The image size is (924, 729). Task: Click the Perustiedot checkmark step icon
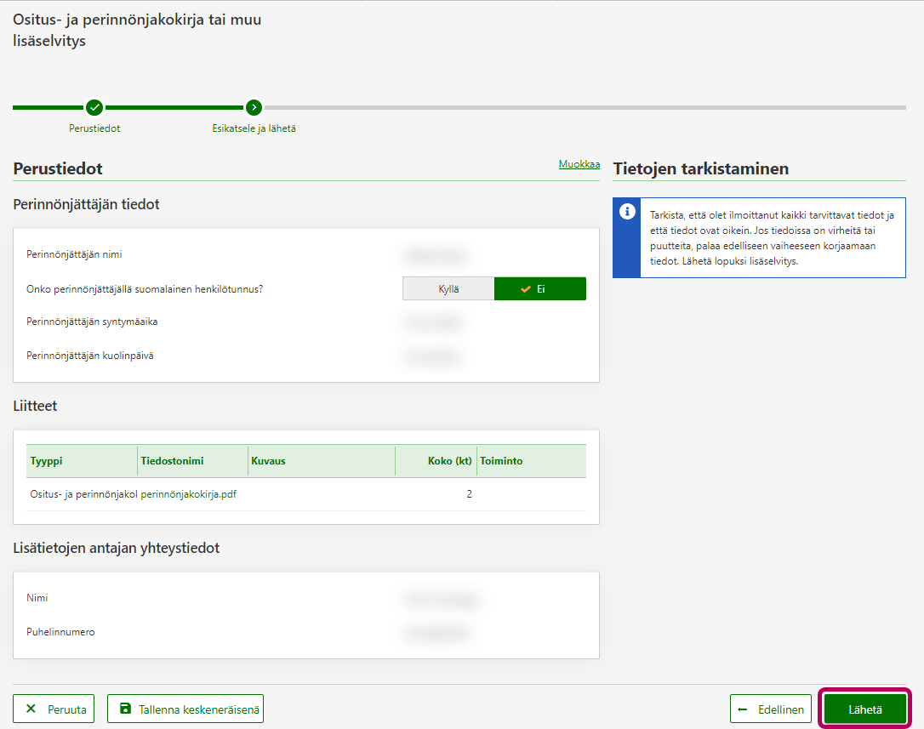[94, 107]
